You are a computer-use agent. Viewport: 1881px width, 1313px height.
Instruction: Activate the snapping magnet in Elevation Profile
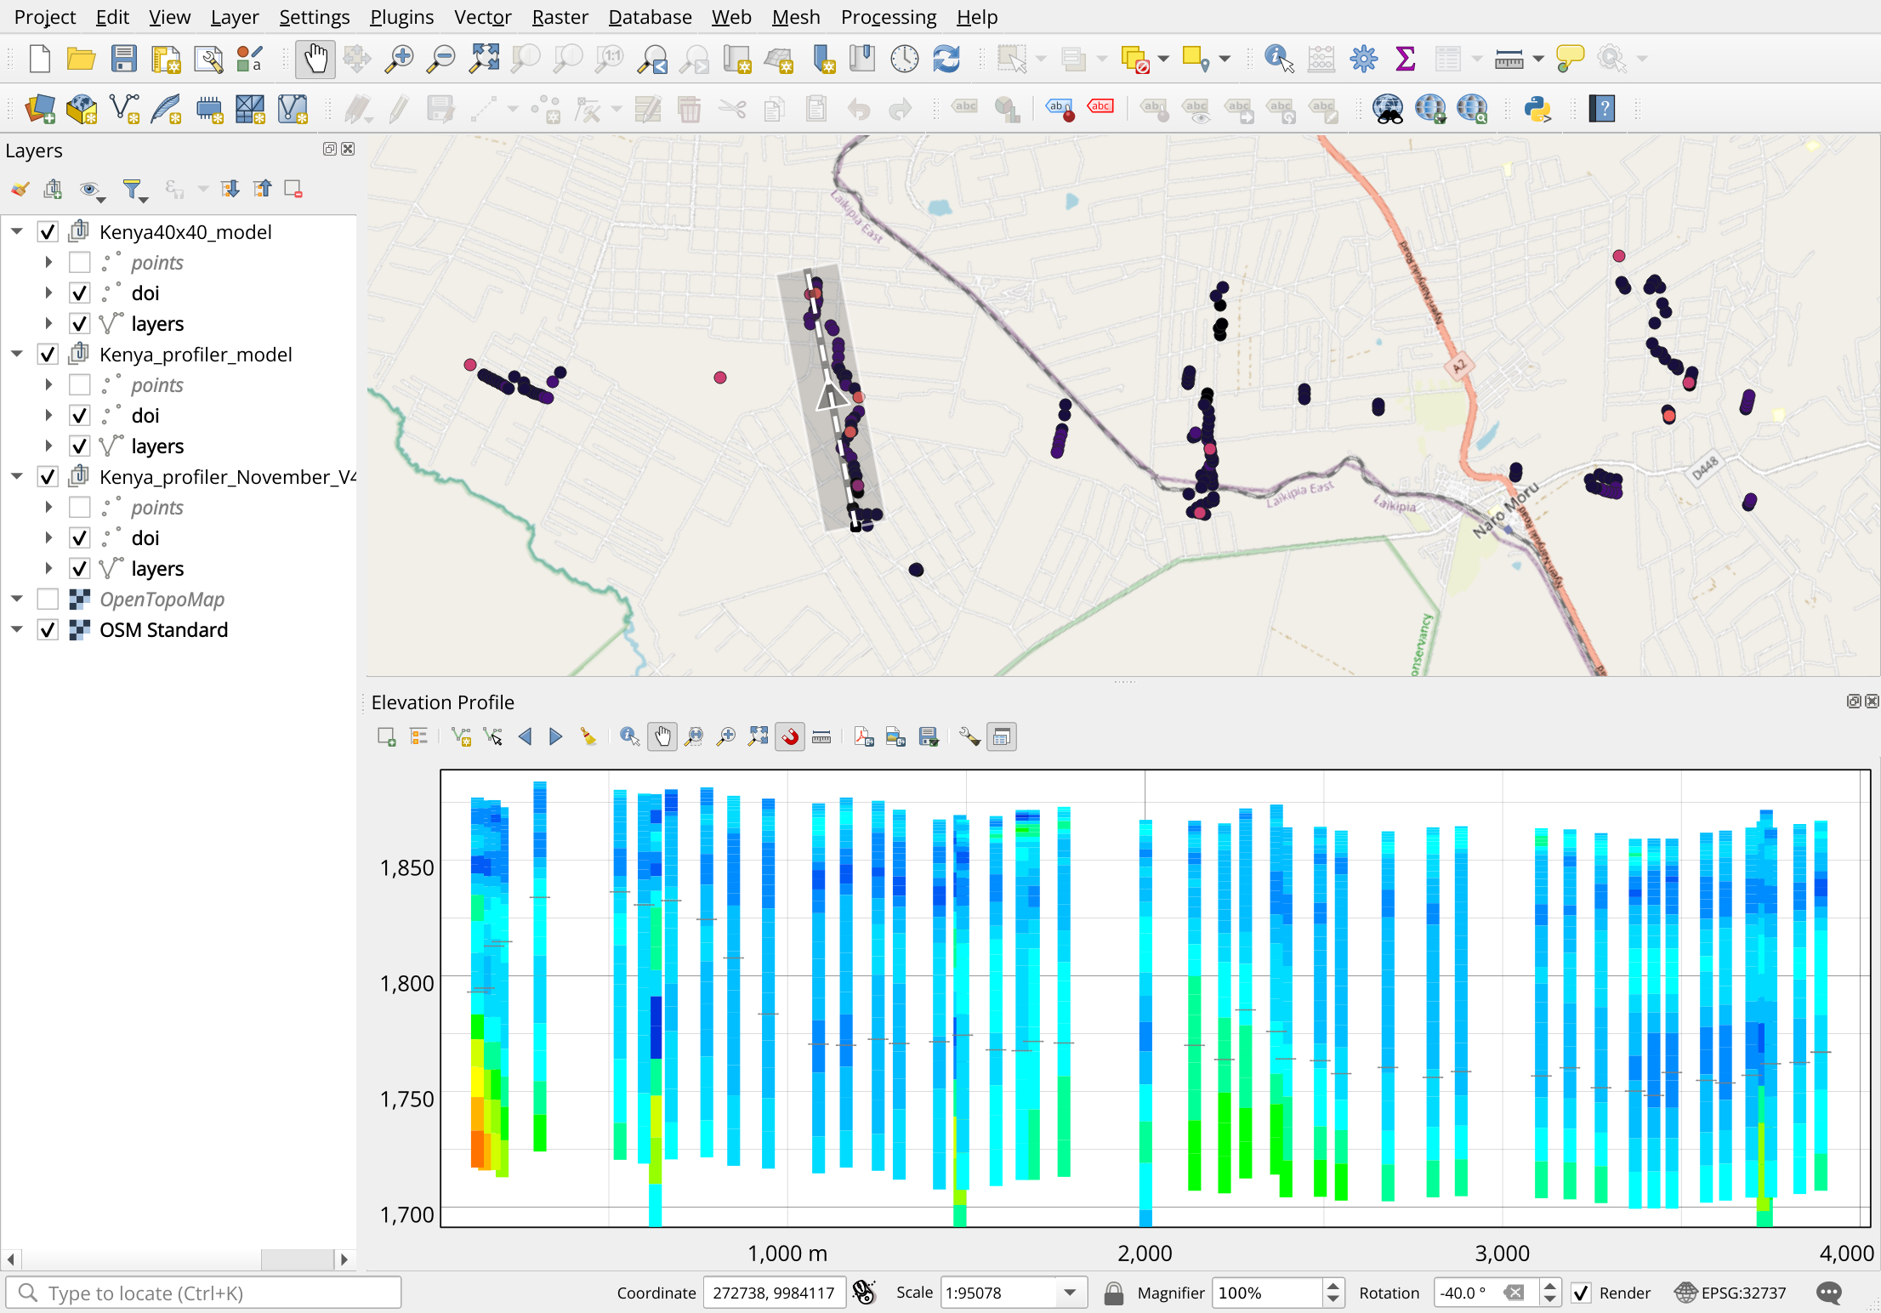(789, 736)
